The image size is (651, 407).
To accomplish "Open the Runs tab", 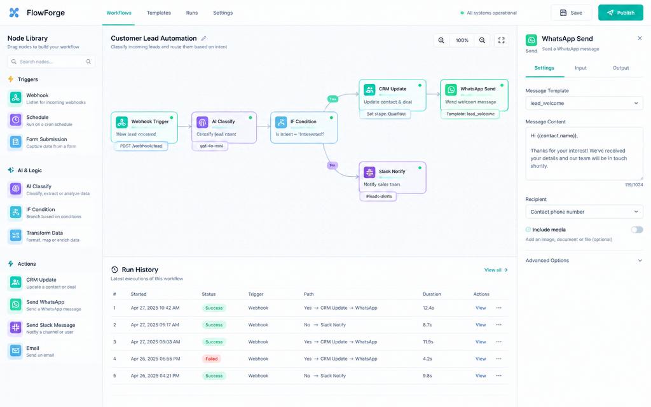I will 192,13.
